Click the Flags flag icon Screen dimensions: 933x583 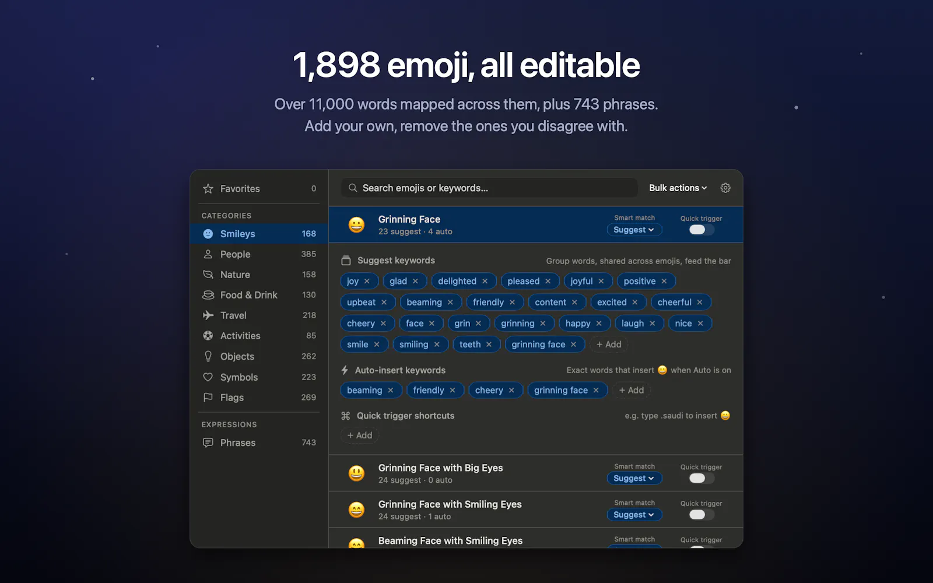tap(208, 398)
